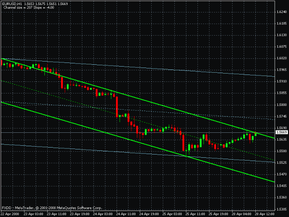This screenshot has width=289, height=217.
Task: Click price level 1.5910 on scale
Action: (x=282, y=81)
